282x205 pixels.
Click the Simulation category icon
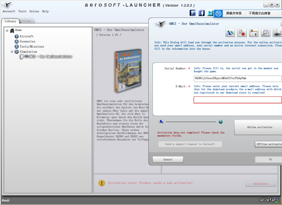click(17, 52)
